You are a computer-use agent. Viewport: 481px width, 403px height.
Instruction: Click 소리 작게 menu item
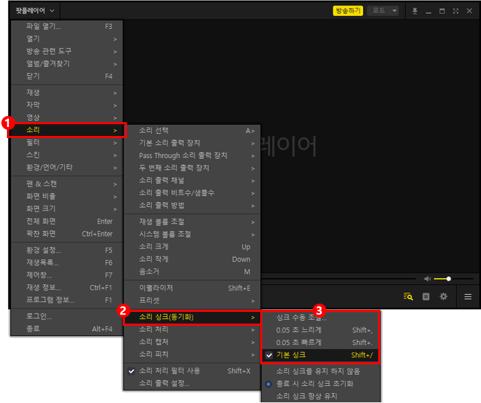(x=192, y=259)
